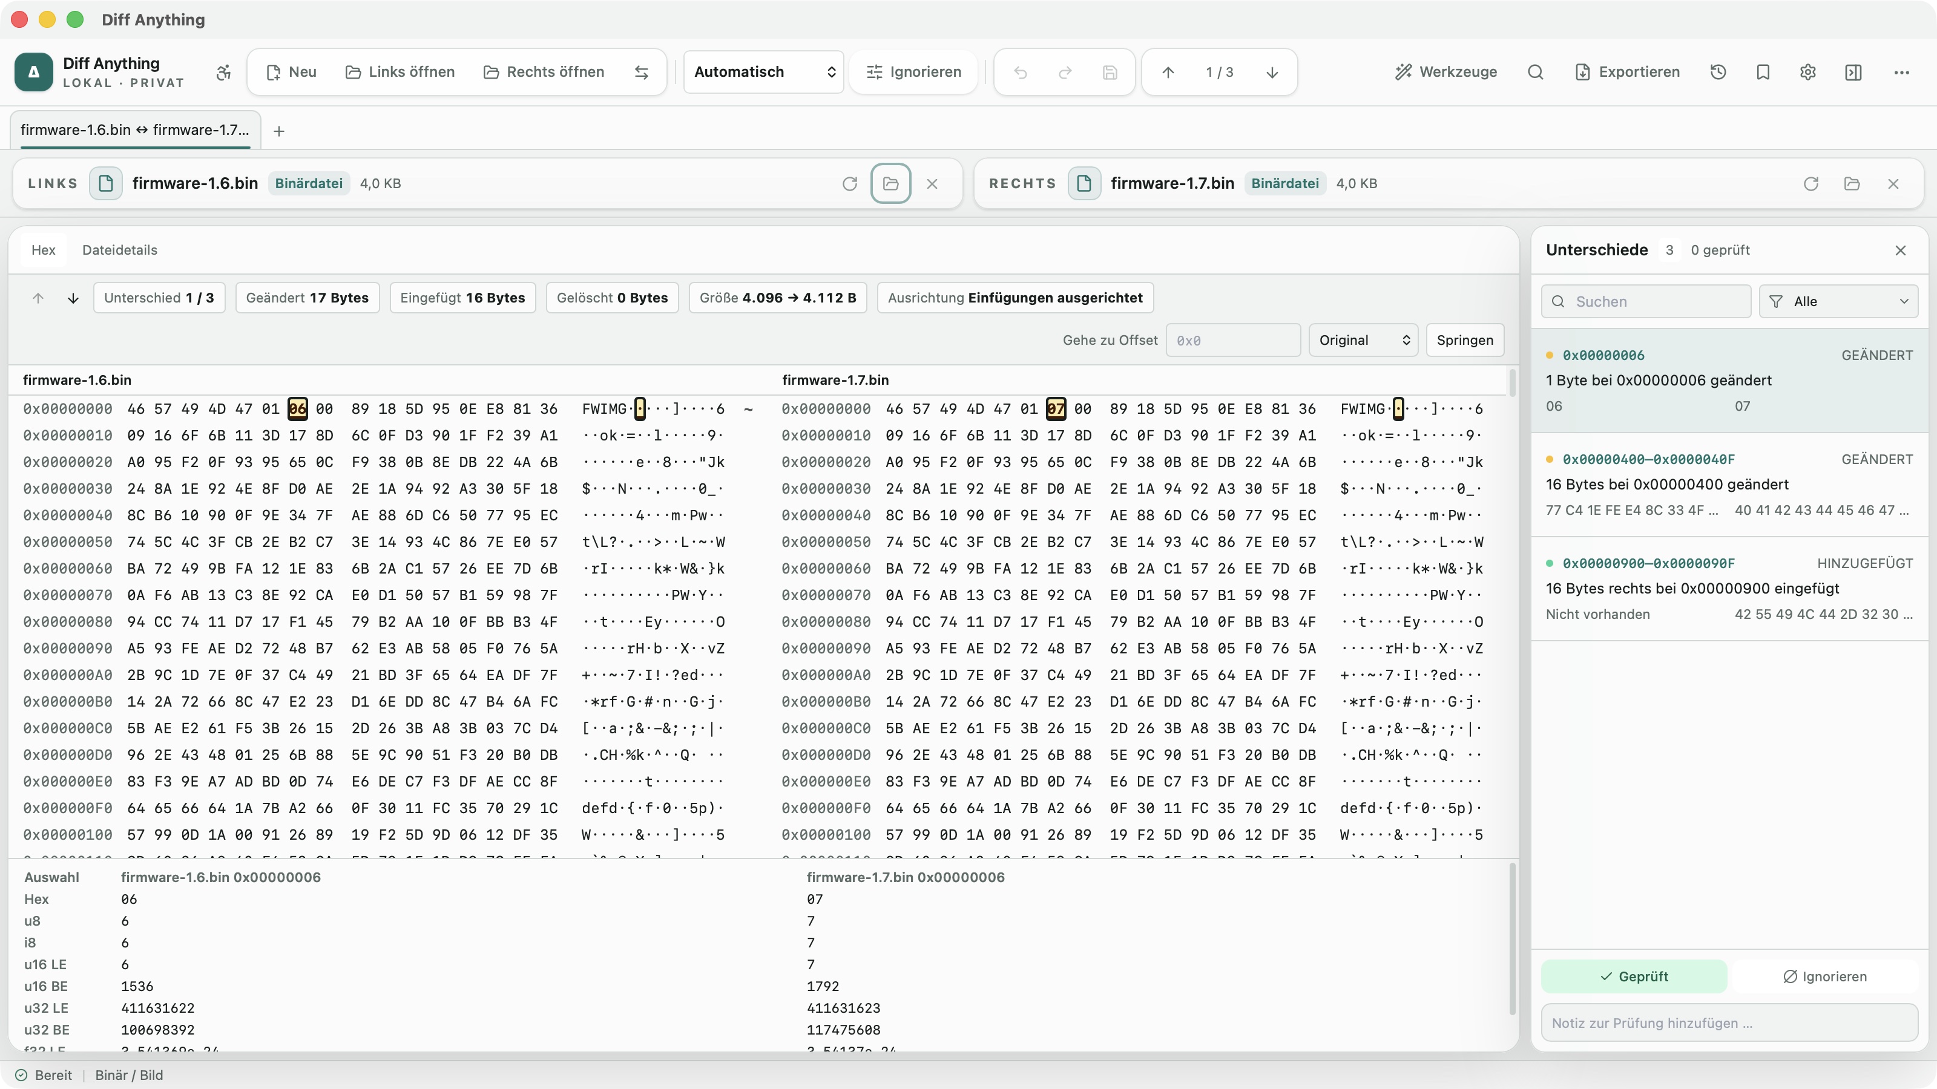Open the Automatisch mode dropdown

click(x=764, y=72)
